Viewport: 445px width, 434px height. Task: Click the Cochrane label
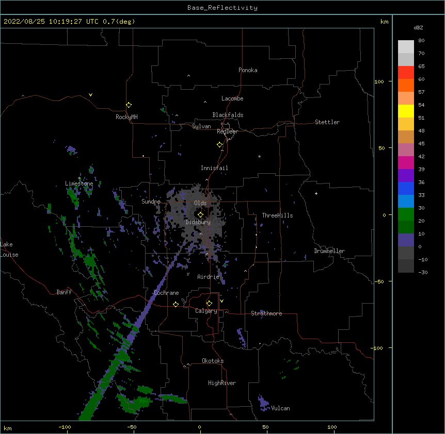(166, 293)
